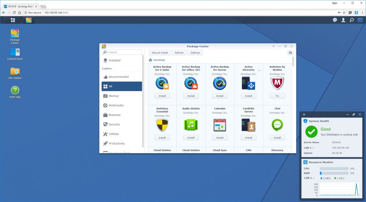Toggle the widgets panel icon in taskbar
This screenshot has width=366, height=202.
(x=360, y=20)
